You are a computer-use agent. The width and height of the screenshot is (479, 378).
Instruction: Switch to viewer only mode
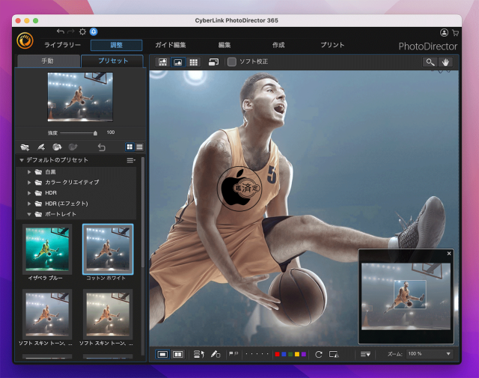point(178,62)
